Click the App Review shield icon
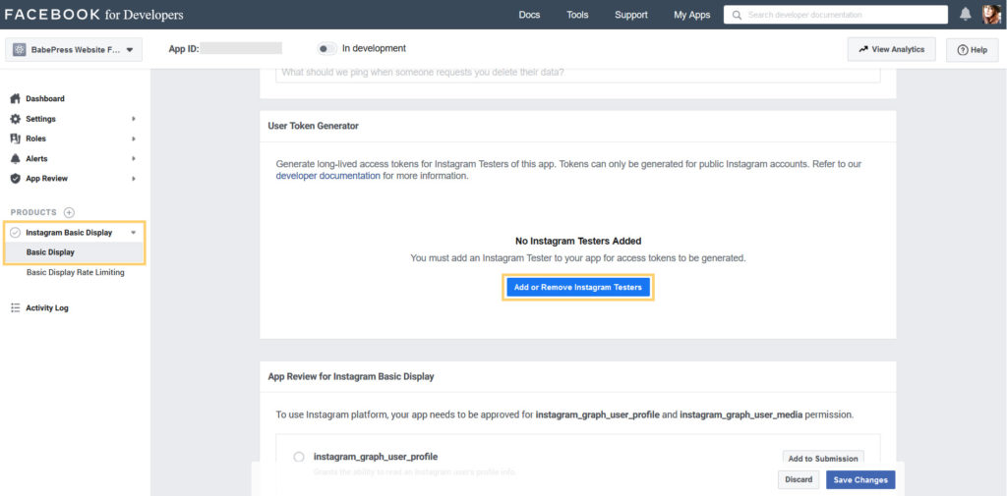 pyautogui.click(x=15, y=179)
